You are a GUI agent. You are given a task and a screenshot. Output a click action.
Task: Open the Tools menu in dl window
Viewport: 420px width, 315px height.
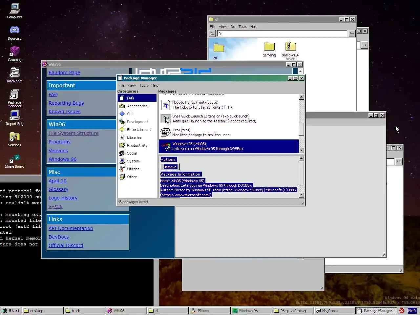tap(243, 27)
